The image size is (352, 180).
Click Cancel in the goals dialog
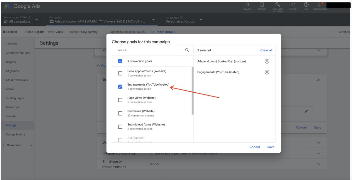[x=255, y=147]
